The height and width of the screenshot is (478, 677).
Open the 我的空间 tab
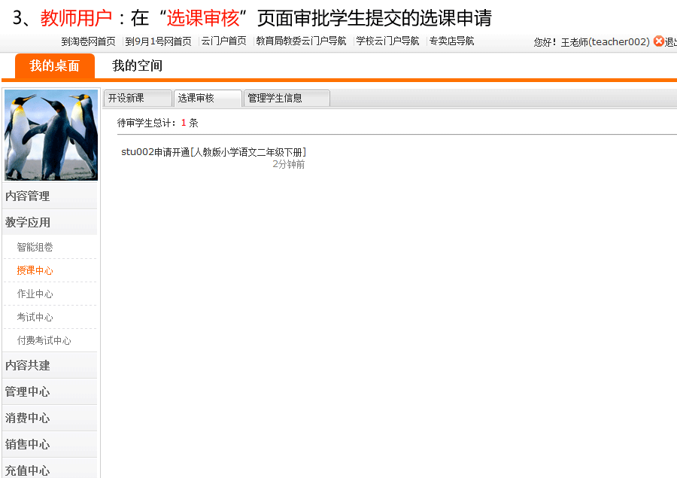click(137, 66)
